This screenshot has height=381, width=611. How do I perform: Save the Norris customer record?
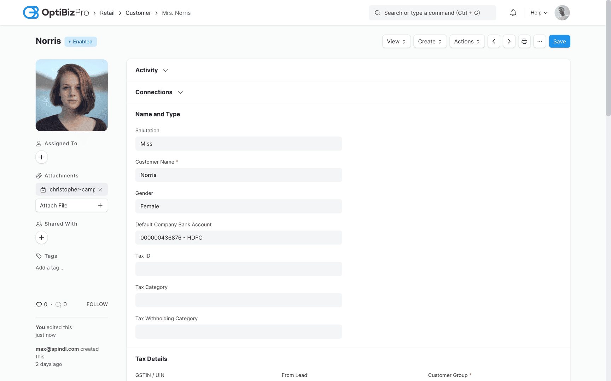point(559,41)
